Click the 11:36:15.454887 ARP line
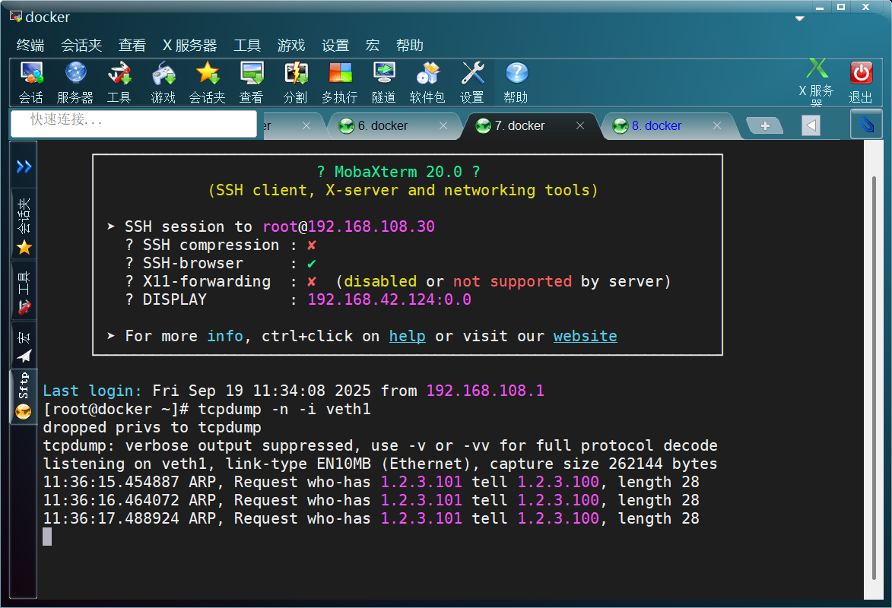This screenshot has width=892, height=608. coord(371,482)
